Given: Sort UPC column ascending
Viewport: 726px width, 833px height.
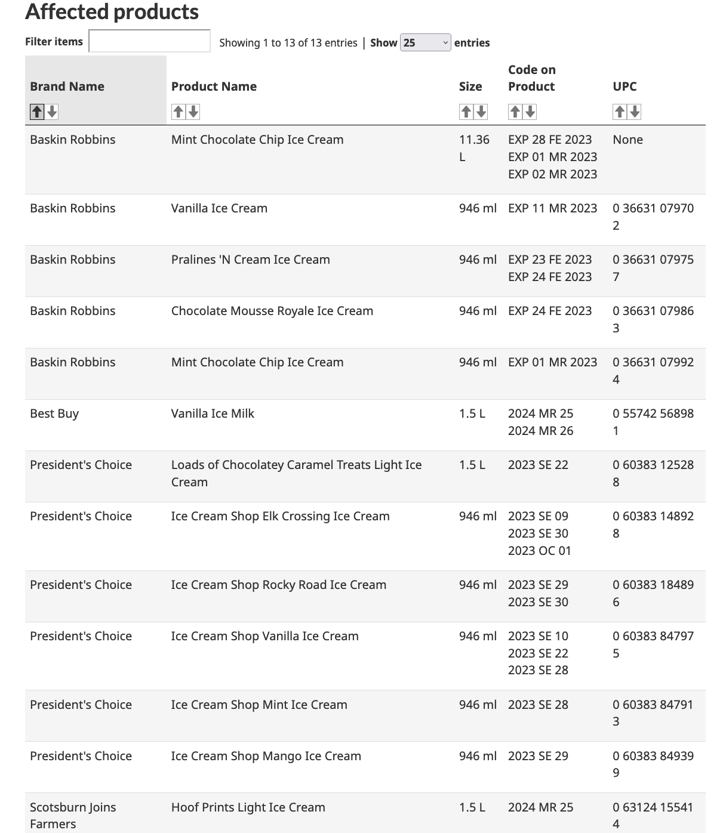Looking at the screenshot, I should (620, 112).
